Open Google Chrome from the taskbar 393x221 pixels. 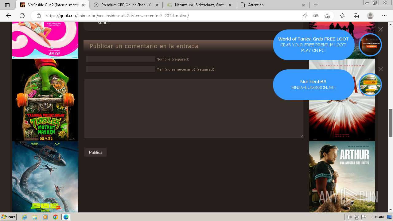(55, 217)
